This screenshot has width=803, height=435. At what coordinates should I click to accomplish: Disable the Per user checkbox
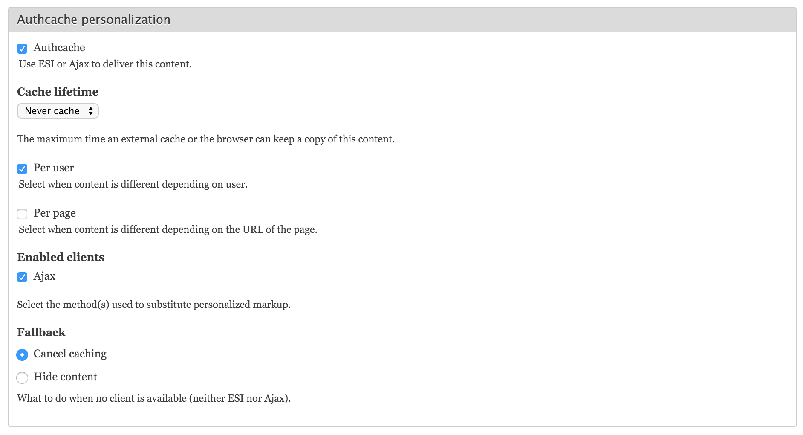pyautogui.click(x=22, y=168)
